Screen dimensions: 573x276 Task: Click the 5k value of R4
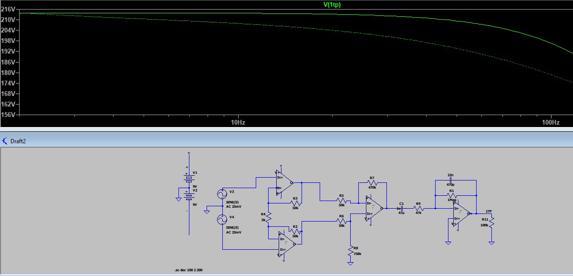point(263,220)
